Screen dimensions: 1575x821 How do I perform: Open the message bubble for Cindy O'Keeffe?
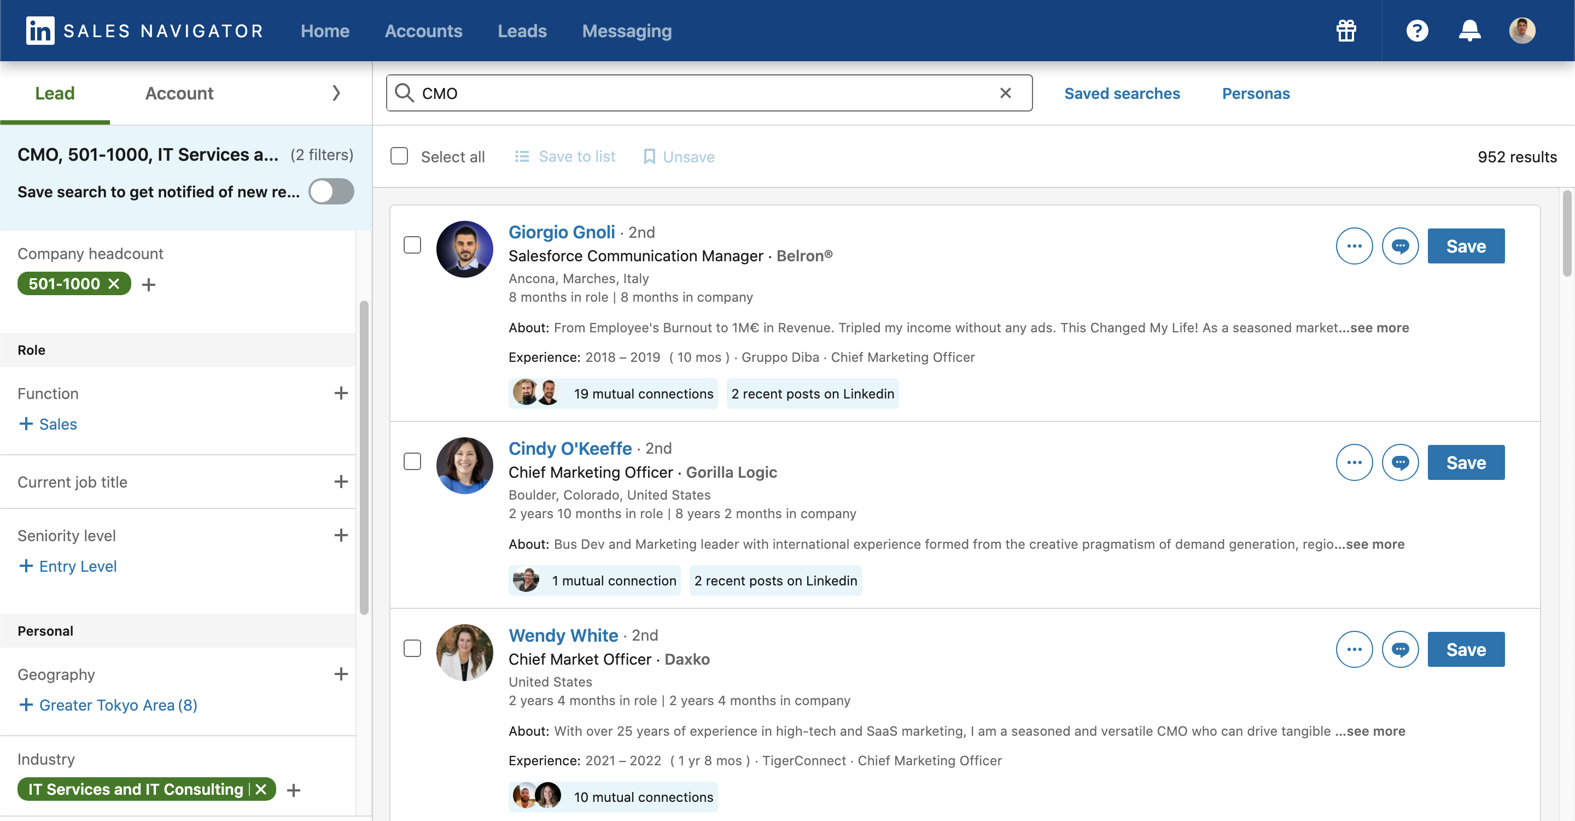(x=1400, y=463)
